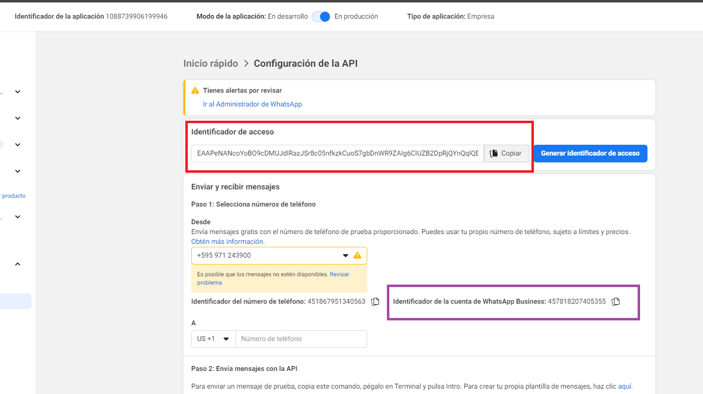Collapse the sidebar section with upward chevron
Image resolution: width=703 pixels, height=394 pixels.
[x=18, y=264]
